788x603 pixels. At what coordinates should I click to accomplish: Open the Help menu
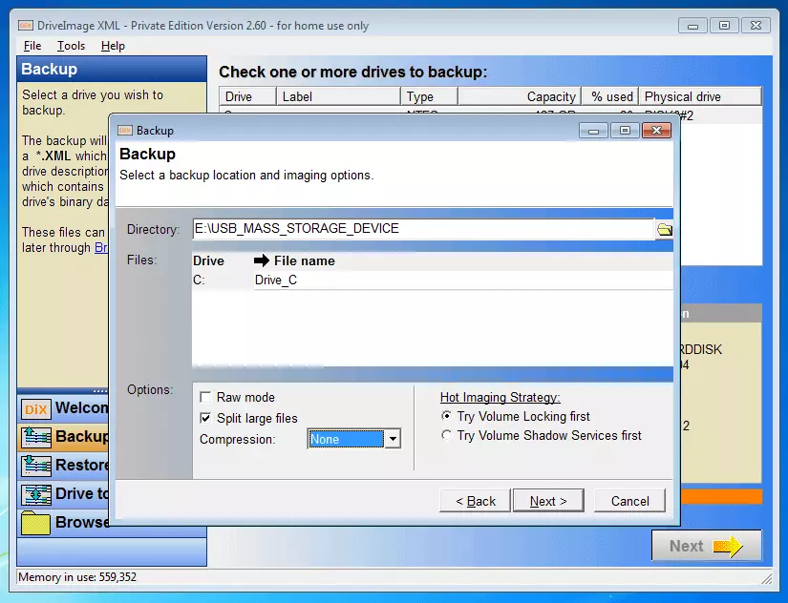tap(113, 46)
